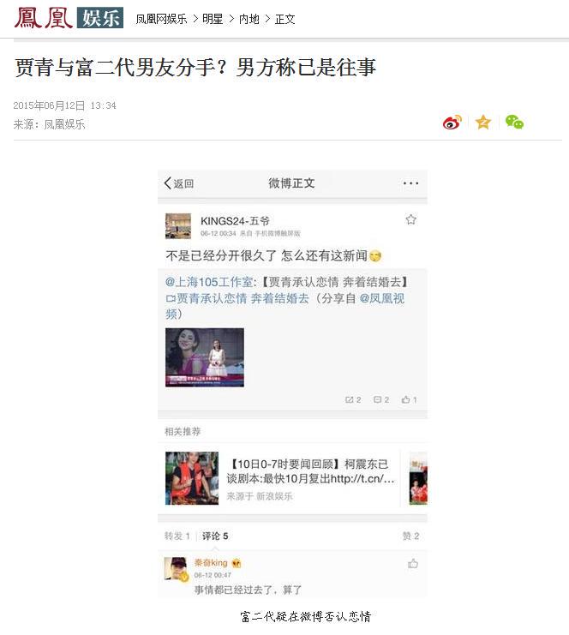
Task: Open 凤凰网娱乐 breadcrumb link
Action: pos(161,19)
